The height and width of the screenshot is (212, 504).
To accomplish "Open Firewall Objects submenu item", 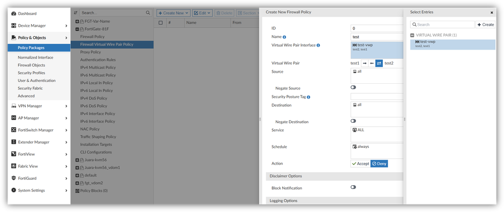I will (x=31, y=65).
